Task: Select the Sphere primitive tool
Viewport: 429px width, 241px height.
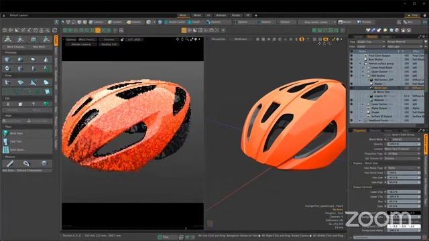Action: pyautogui.click(x=21, y=60)
